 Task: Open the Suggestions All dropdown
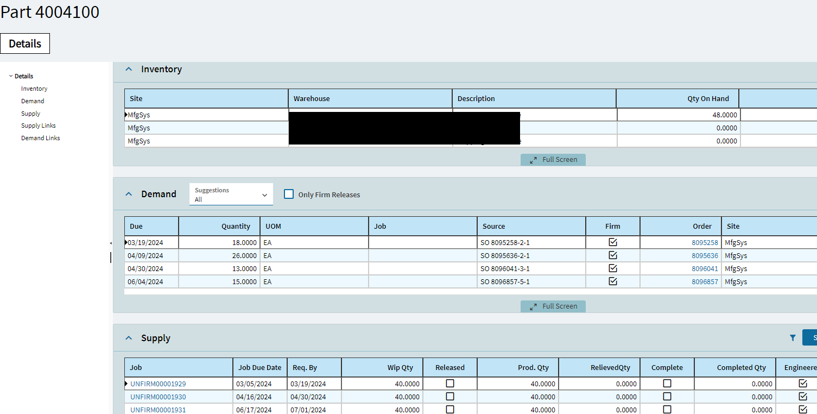click(x=231, y=195)
